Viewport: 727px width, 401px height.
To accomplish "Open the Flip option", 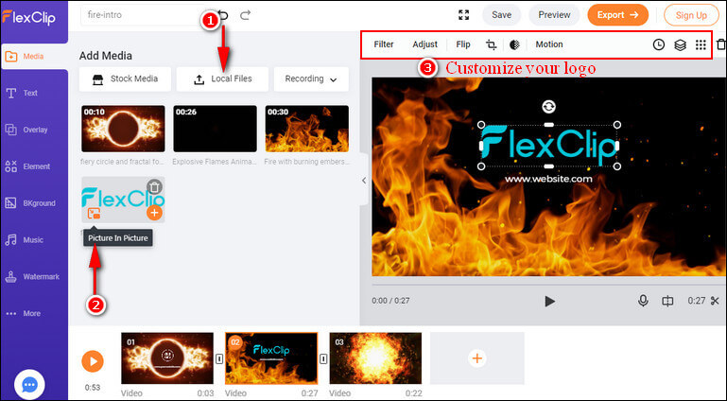I will tap(462, 44).
